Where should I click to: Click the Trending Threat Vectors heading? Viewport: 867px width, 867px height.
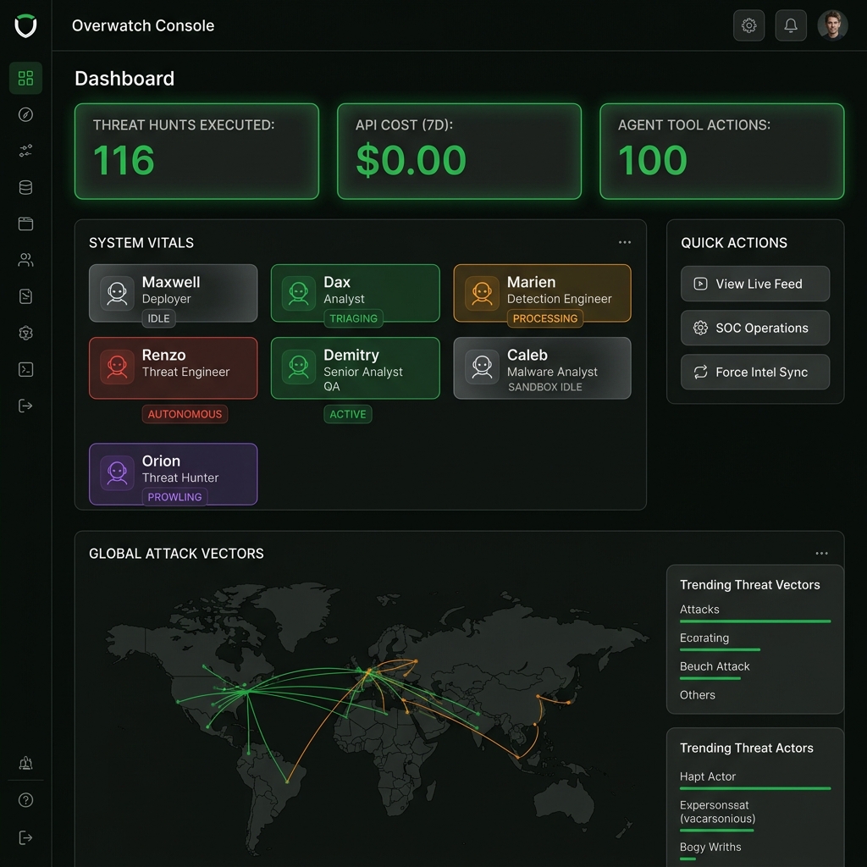tap(750, 585)
